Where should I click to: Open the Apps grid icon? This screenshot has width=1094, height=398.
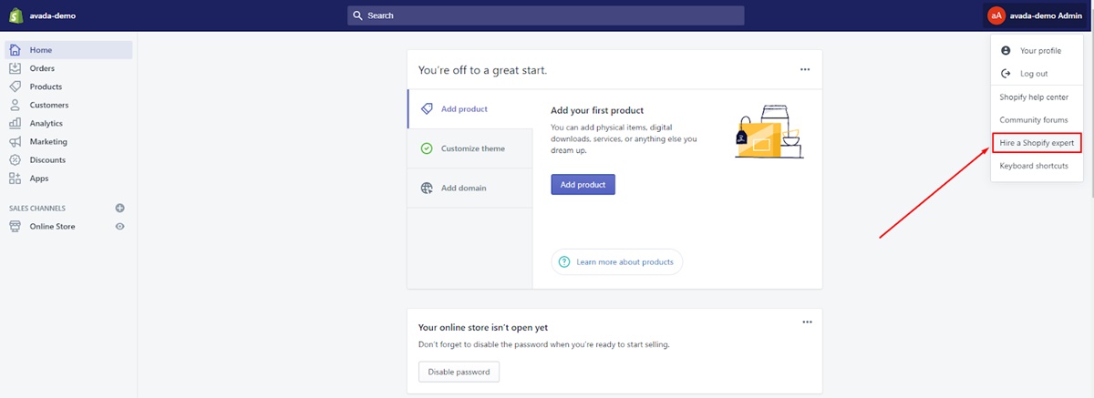[x=15, y=179]
